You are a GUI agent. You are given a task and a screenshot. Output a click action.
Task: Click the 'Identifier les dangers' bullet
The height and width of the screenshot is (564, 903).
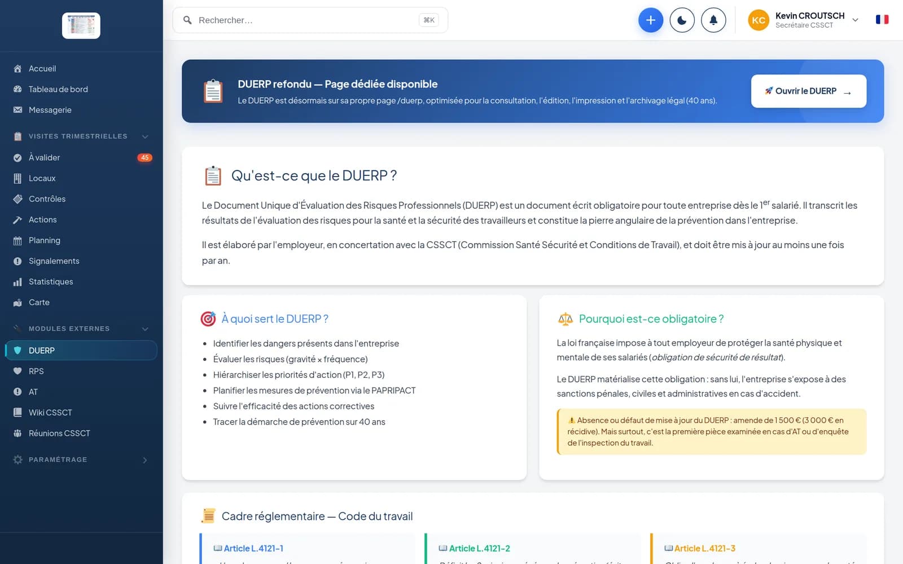pyautogui.click(x=306, y=343)
